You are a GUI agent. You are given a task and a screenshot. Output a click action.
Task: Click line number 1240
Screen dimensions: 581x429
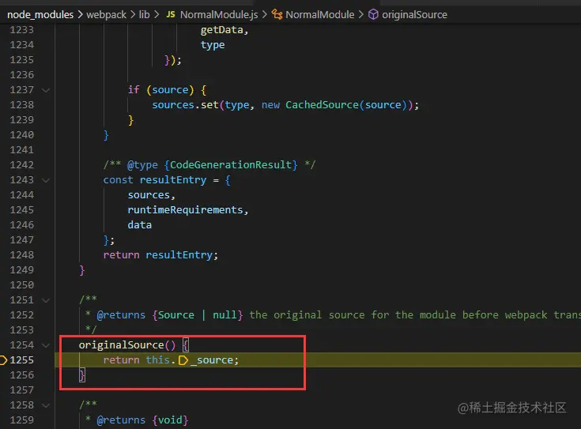point(21,135)
